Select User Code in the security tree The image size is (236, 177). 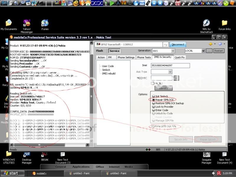[108, 66]
